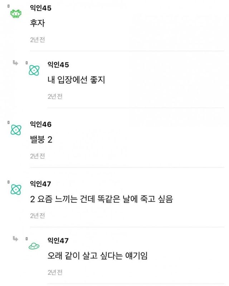Select the comment text "밸붕 2"
229x286 pixels.
click(41, 139)
